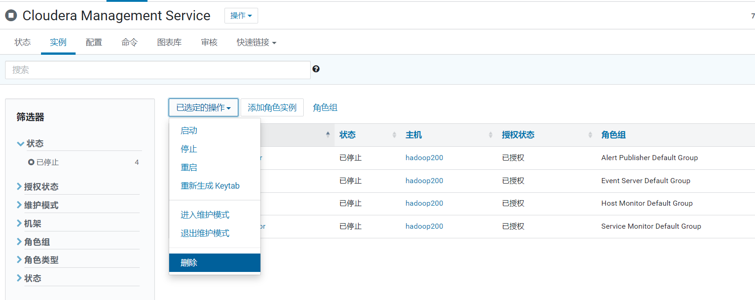The height and width of the screenshot is (300, 755).
Task: Click Alert Publisher Default Group cell
Action: [x=649, y=158]
